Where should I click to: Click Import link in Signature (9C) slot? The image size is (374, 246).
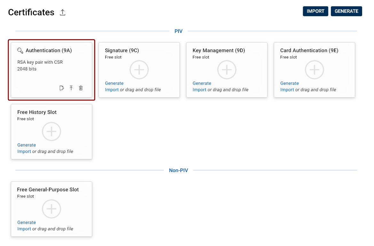[112, 90]
